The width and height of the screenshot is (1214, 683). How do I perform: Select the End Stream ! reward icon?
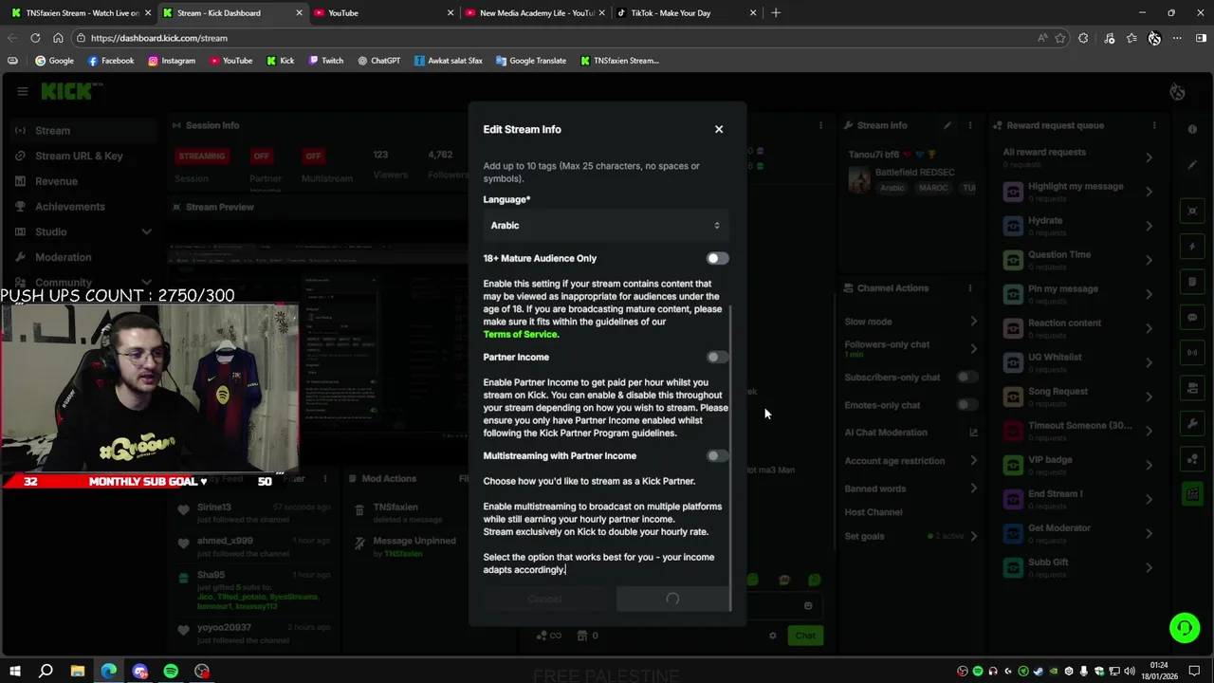(x=1013, y=499)
